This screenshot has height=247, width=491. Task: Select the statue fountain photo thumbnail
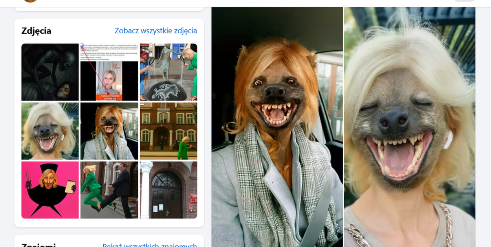169,72
